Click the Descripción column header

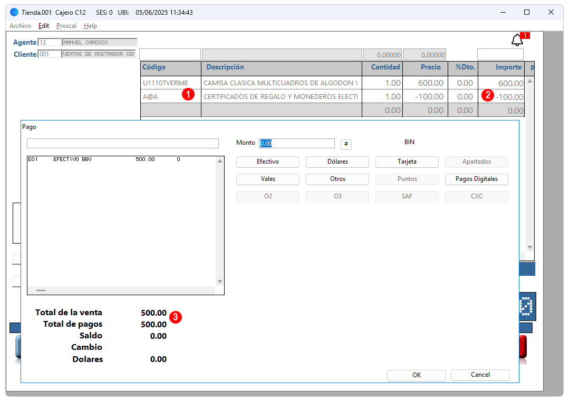pyautogui.click(x=282, y=68)
